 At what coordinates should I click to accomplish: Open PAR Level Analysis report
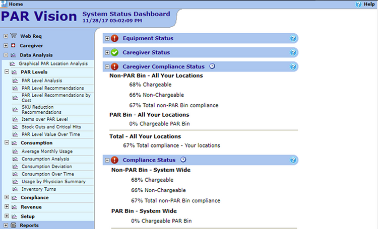[42, 81]
